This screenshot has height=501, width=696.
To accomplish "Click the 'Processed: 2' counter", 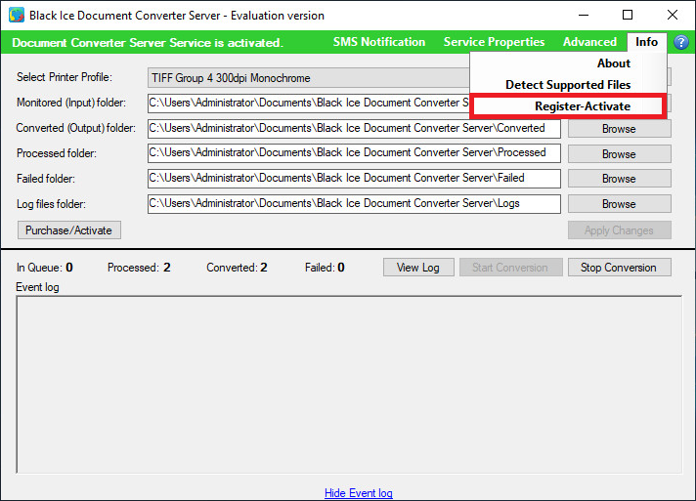I will tap(139, 268).
